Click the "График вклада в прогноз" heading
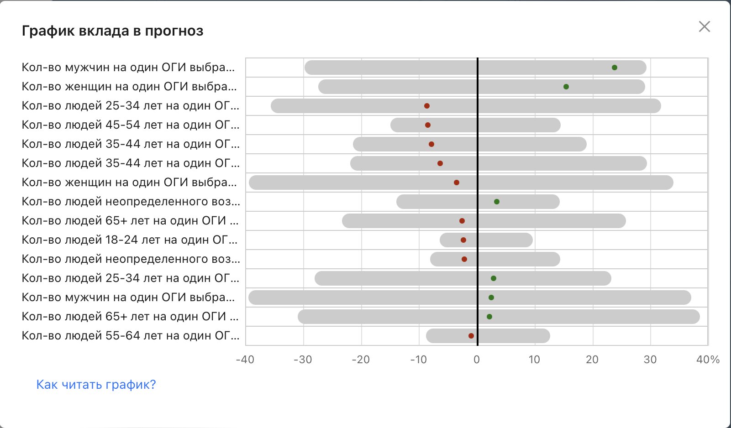731x428 pixels. tap(113, 31)
